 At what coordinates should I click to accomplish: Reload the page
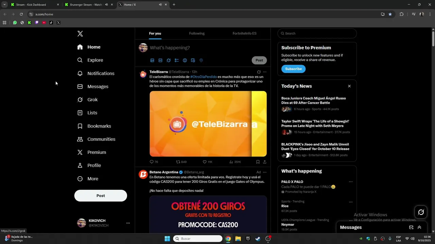tap(21, 14)
